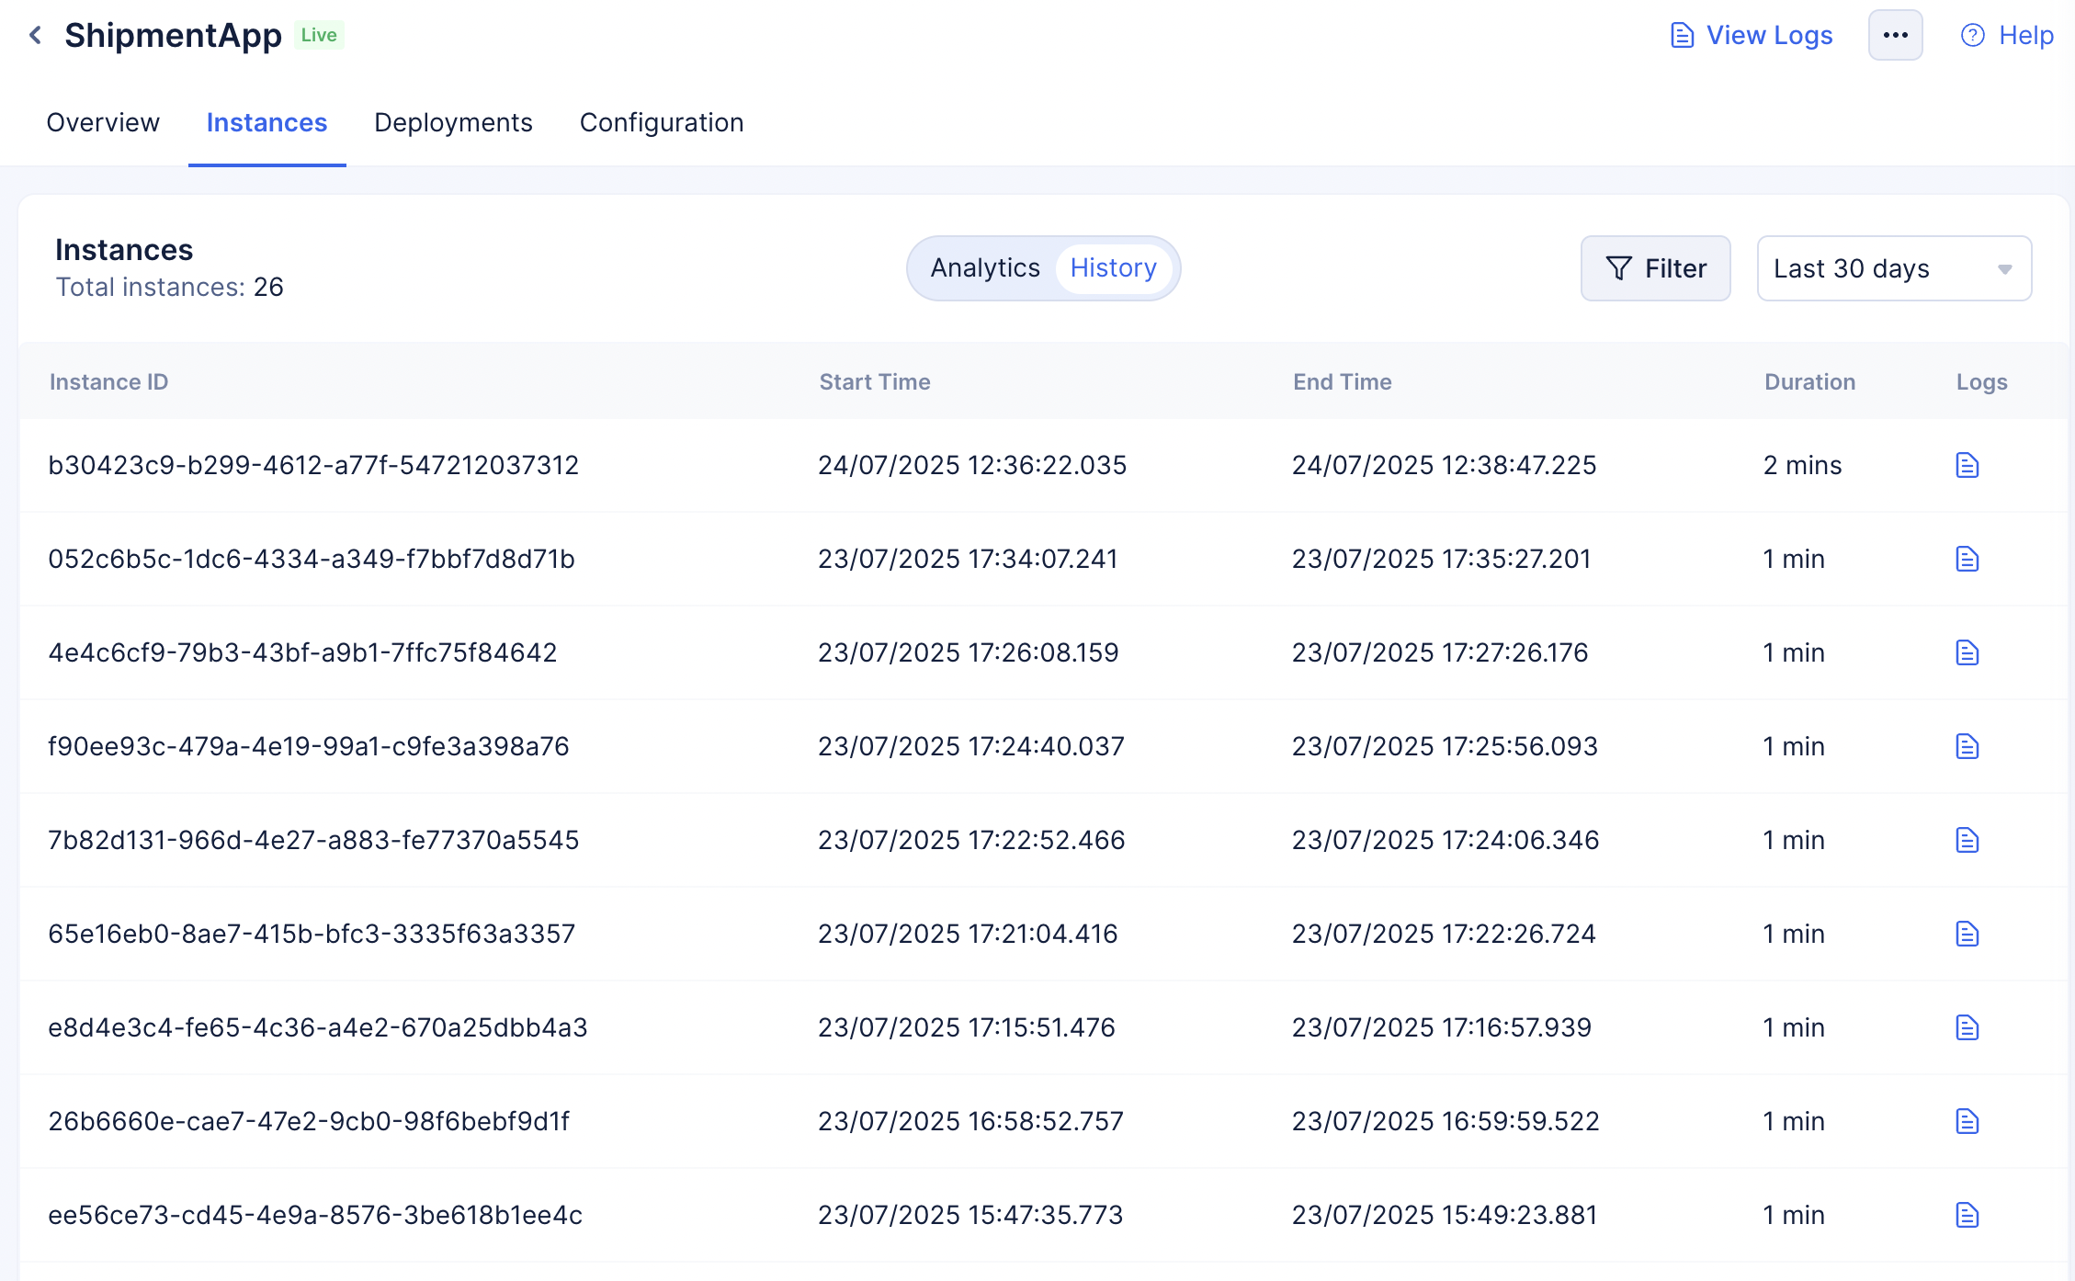Open logs for instance ee56ce73 at the bottom
The image size is (2075, 1281).
click(x=1967, y=1215)
